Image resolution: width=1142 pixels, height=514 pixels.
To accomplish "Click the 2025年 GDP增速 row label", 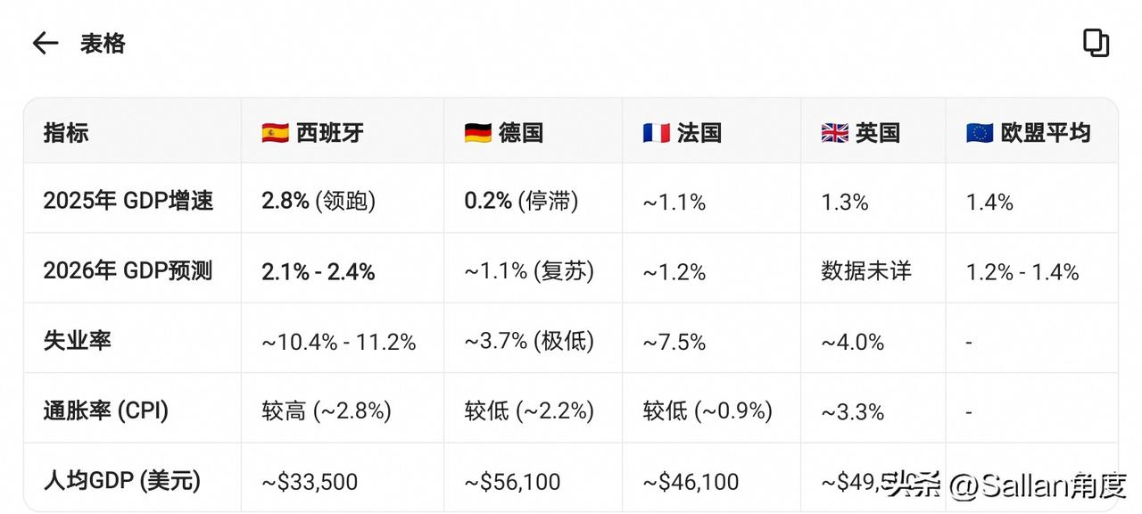I will [129, 201].
